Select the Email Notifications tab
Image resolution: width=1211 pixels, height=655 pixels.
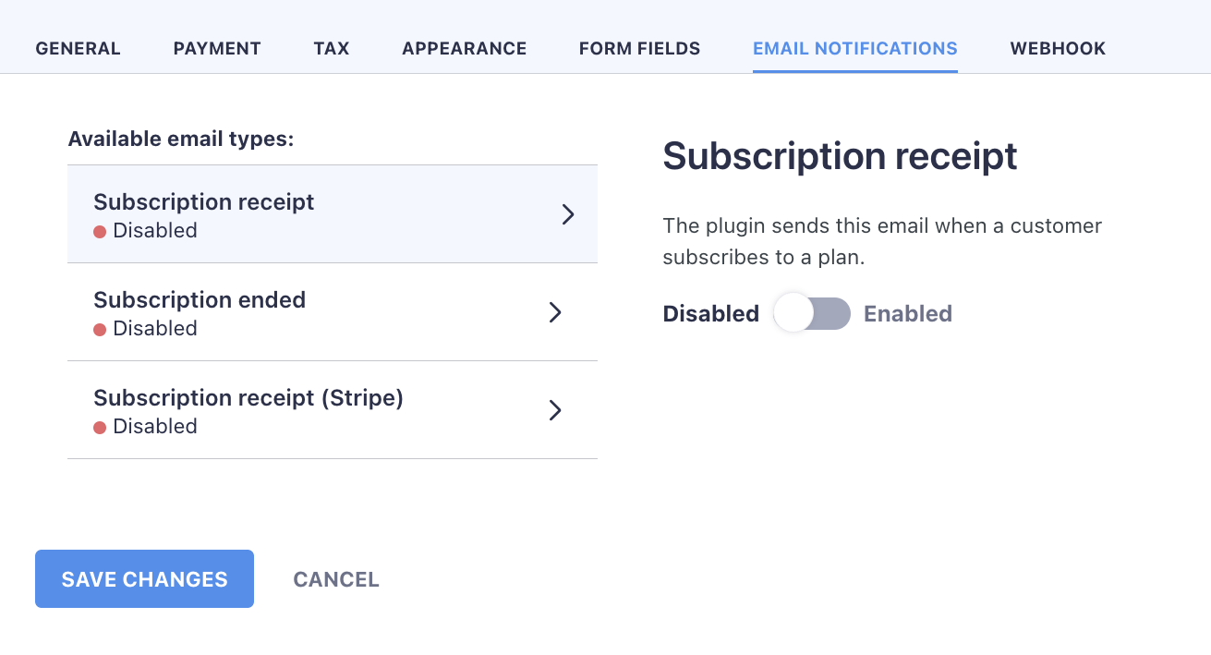tap(854, 49)
